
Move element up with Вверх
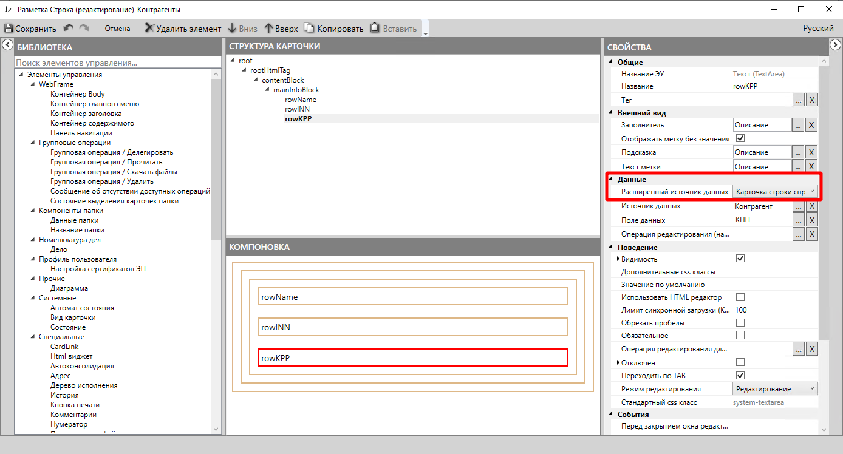click(281, 29)
